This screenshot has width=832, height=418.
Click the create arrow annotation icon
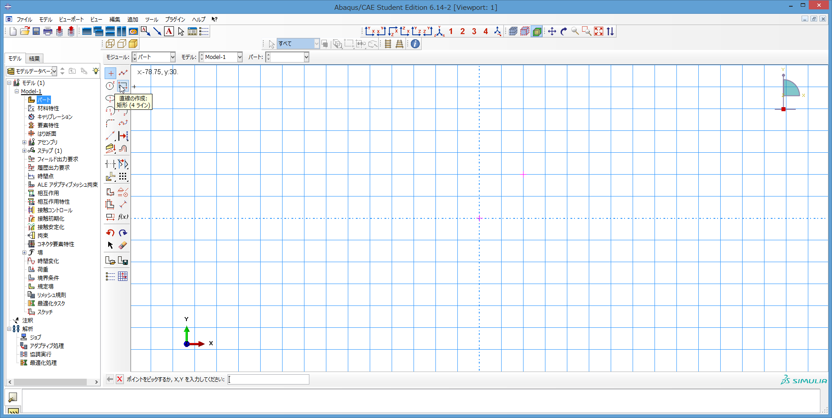[x=157, y=31]
